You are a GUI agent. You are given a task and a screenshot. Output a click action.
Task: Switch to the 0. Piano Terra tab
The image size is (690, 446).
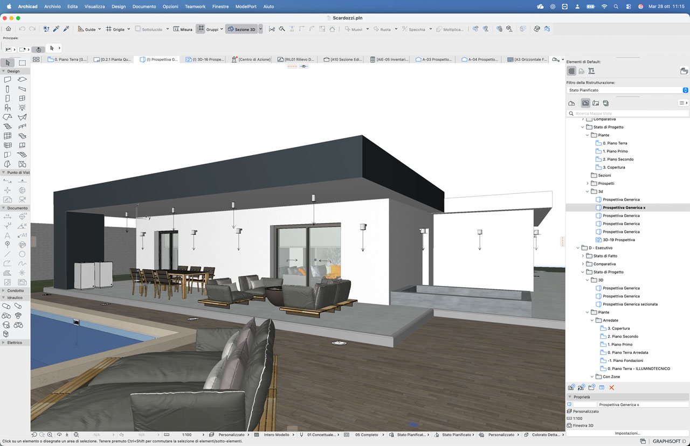point(67,59)
